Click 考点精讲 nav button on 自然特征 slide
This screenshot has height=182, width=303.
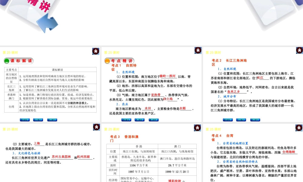click(x=139, y=120)
